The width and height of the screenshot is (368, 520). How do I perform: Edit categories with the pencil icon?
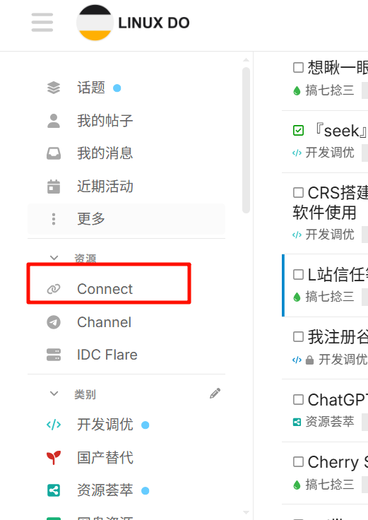(x=215, y=394)
